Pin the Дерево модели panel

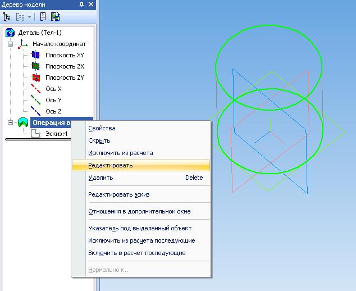tap(82, 4)
